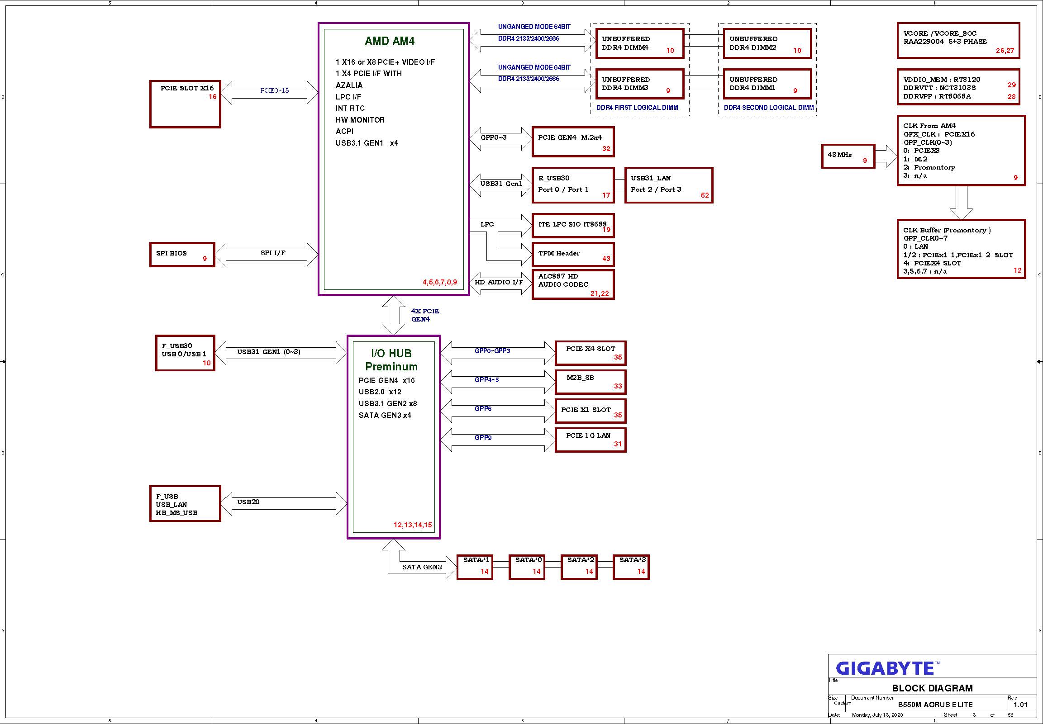This screenshot has height=724, width=1043.
Task: Click the "USB3.1 GEN2 x8" line
Action: tap(388, 404)
